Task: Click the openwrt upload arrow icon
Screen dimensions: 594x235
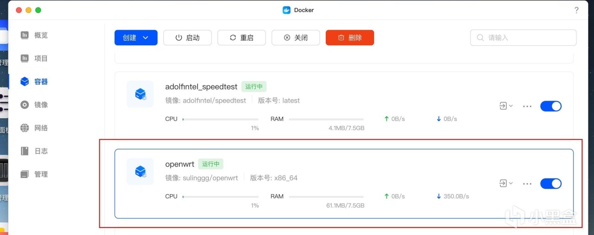Action: point(386,196)
